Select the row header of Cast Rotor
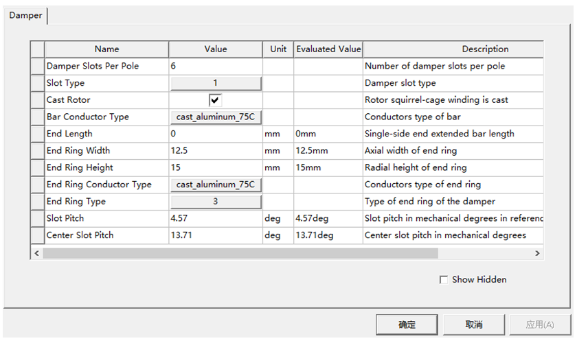 [38, 100]
